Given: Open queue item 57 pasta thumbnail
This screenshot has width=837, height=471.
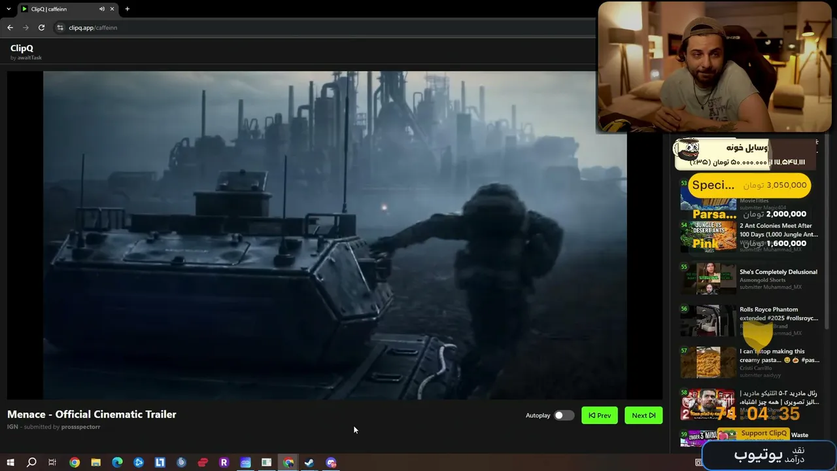Looking at the screenshot, I should pos(708,362).
